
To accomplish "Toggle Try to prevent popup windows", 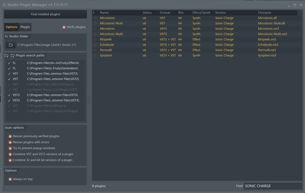I will point(10,148).
